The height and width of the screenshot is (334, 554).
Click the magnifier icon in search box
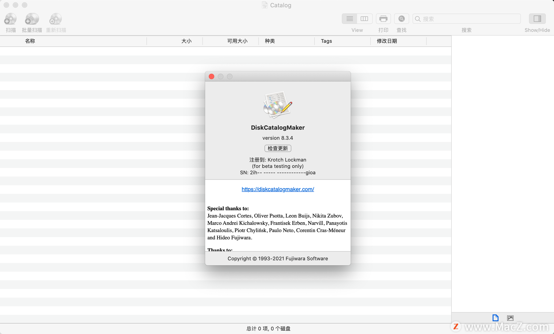click(x=418, y=19)
